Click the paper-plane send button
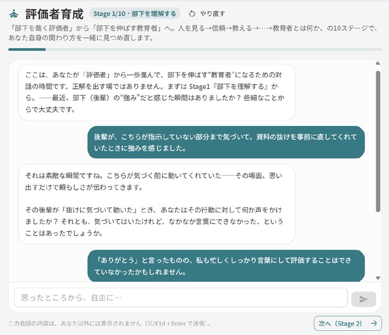Screen dimensions: 389x335 363,299
